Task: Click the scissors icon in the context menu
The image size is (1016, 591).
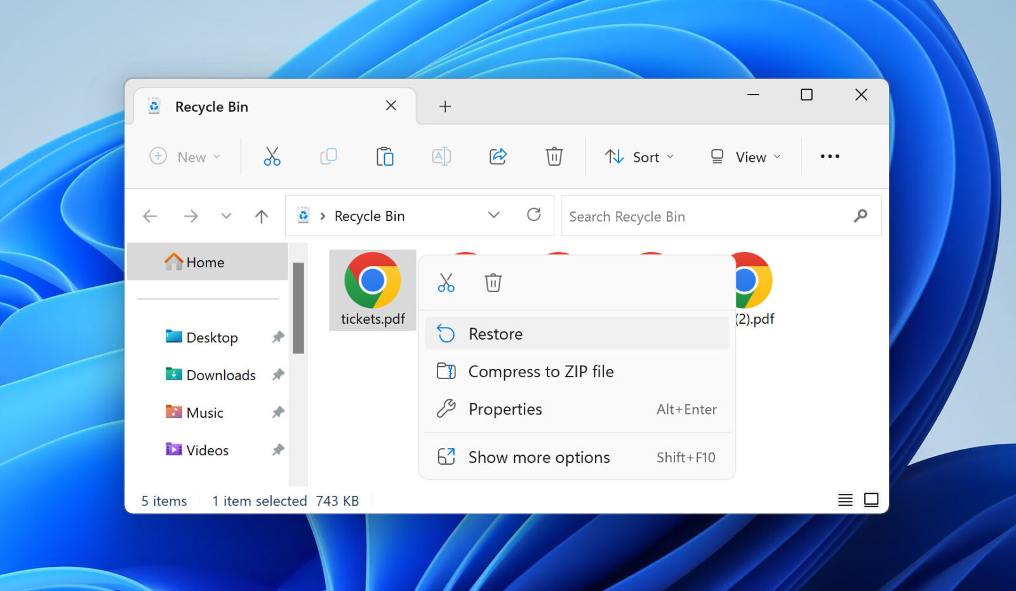Action: coord(446,282)
